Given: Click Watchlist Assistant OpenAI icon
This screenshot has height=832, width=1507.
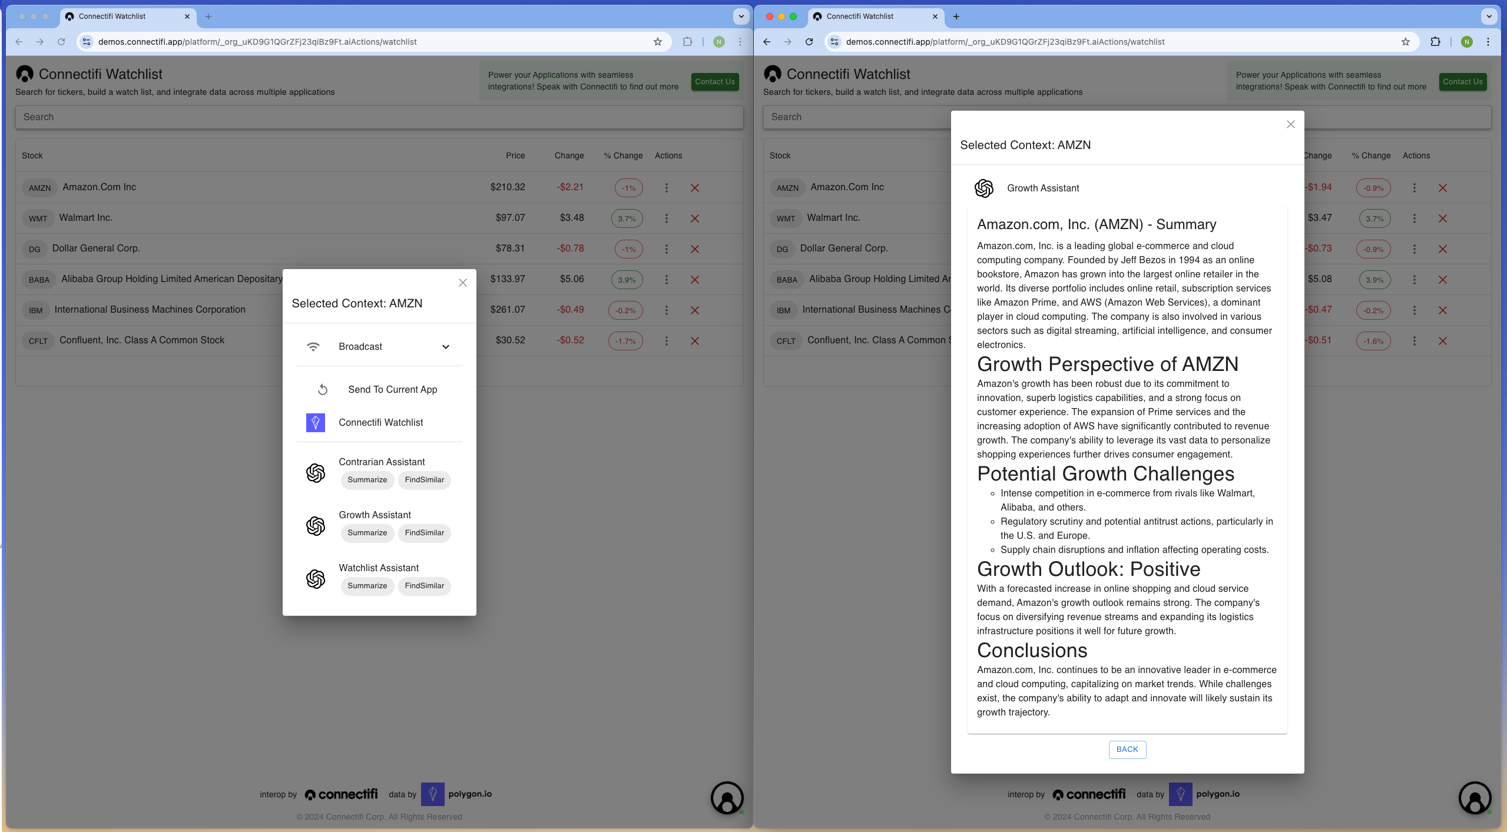Looking at the screenshot, I should click(x=316, y=579).
